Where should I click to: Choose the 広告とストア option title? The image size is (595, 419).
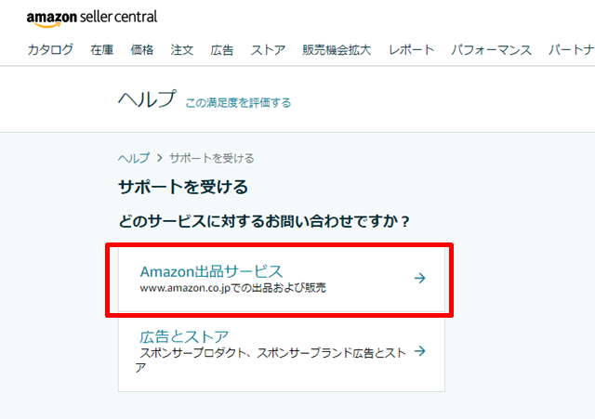(x=184, y=336)
